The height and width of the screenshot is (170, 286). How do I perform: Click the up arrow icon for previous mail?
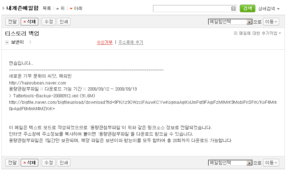(x=58, y=9)
